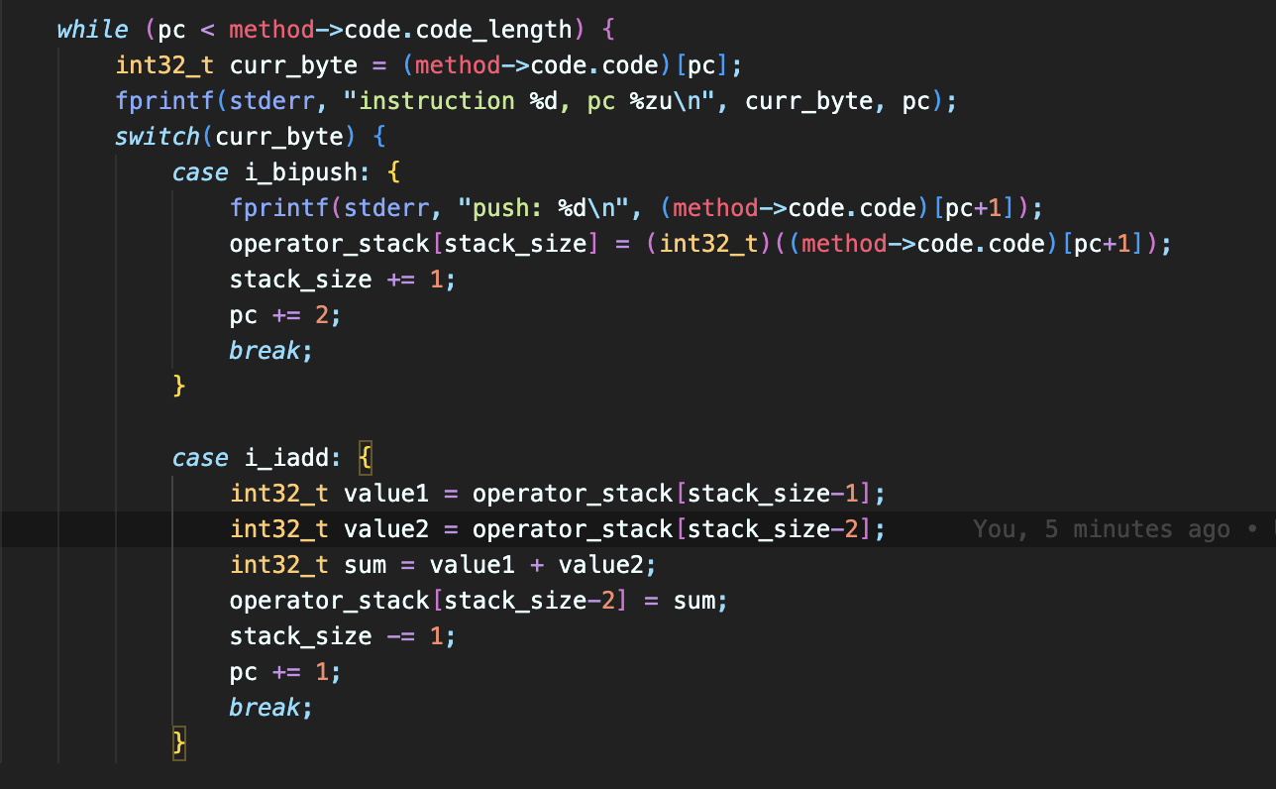Click the value1 variable declaration name
This screenshot has width=1276, height=789.
pyautogui.click(x=385, y=494)
